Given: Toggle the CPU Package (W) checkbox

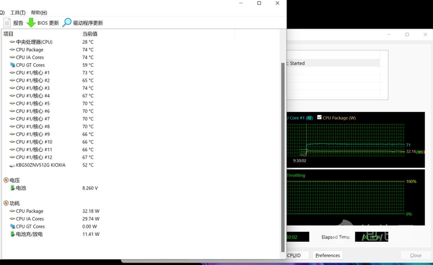Looking at the screenshot, I should pyautogui.click(x=319, y=117).
